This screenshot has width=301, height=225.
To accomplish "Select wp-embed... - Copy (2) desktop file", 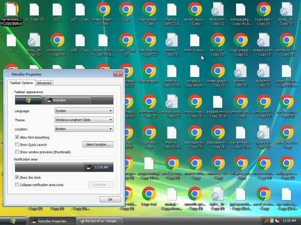I will [x=286, y=199].
